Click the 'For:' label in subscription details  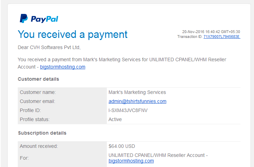[24, 158]
